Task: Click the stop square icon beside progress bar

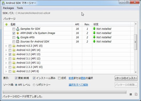Action: tap(131, 94)
